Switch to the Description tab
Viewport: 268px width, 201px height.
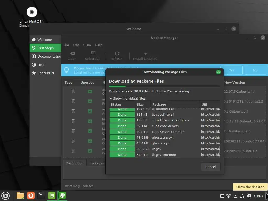[75, 163]
